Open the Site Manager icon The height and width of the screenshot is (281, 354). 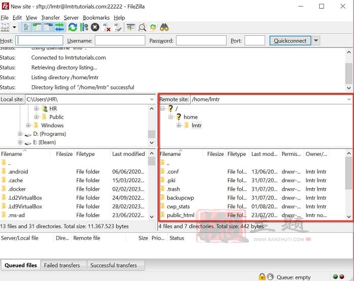coord(5,27)
